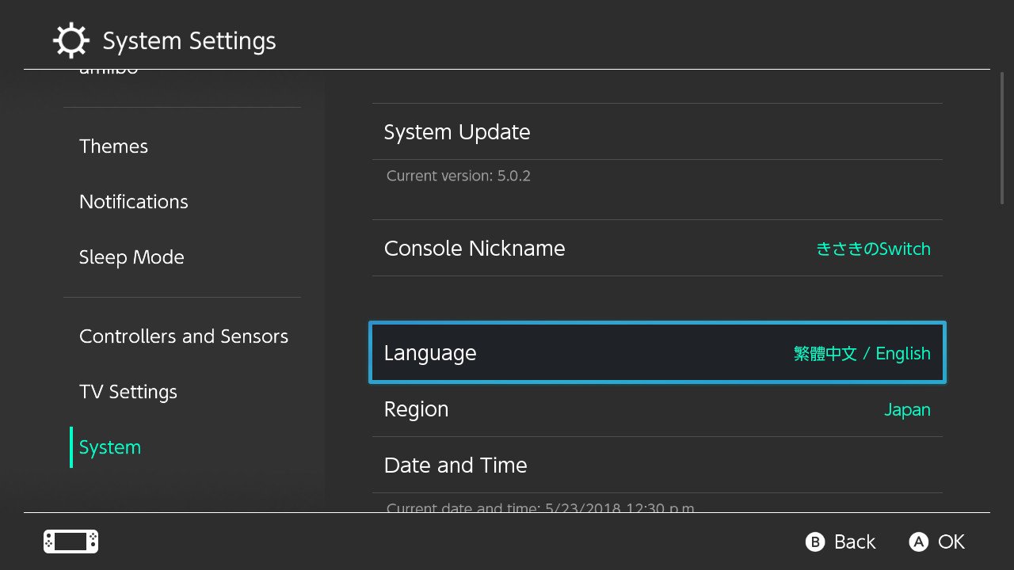Open Date and Time settings
The width and height of the screenshot is (1014, 570).
456,465
